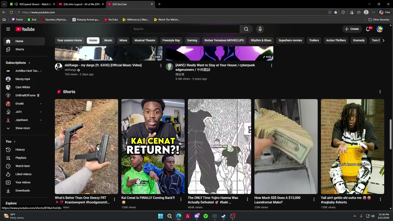Expand Show more subscriptions

click(23, 128)
